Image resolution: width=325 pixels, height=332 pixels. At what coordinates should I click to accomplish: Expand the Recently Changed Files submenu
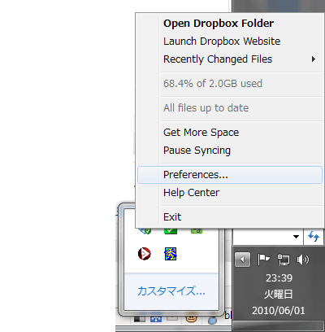pos(230,59)
